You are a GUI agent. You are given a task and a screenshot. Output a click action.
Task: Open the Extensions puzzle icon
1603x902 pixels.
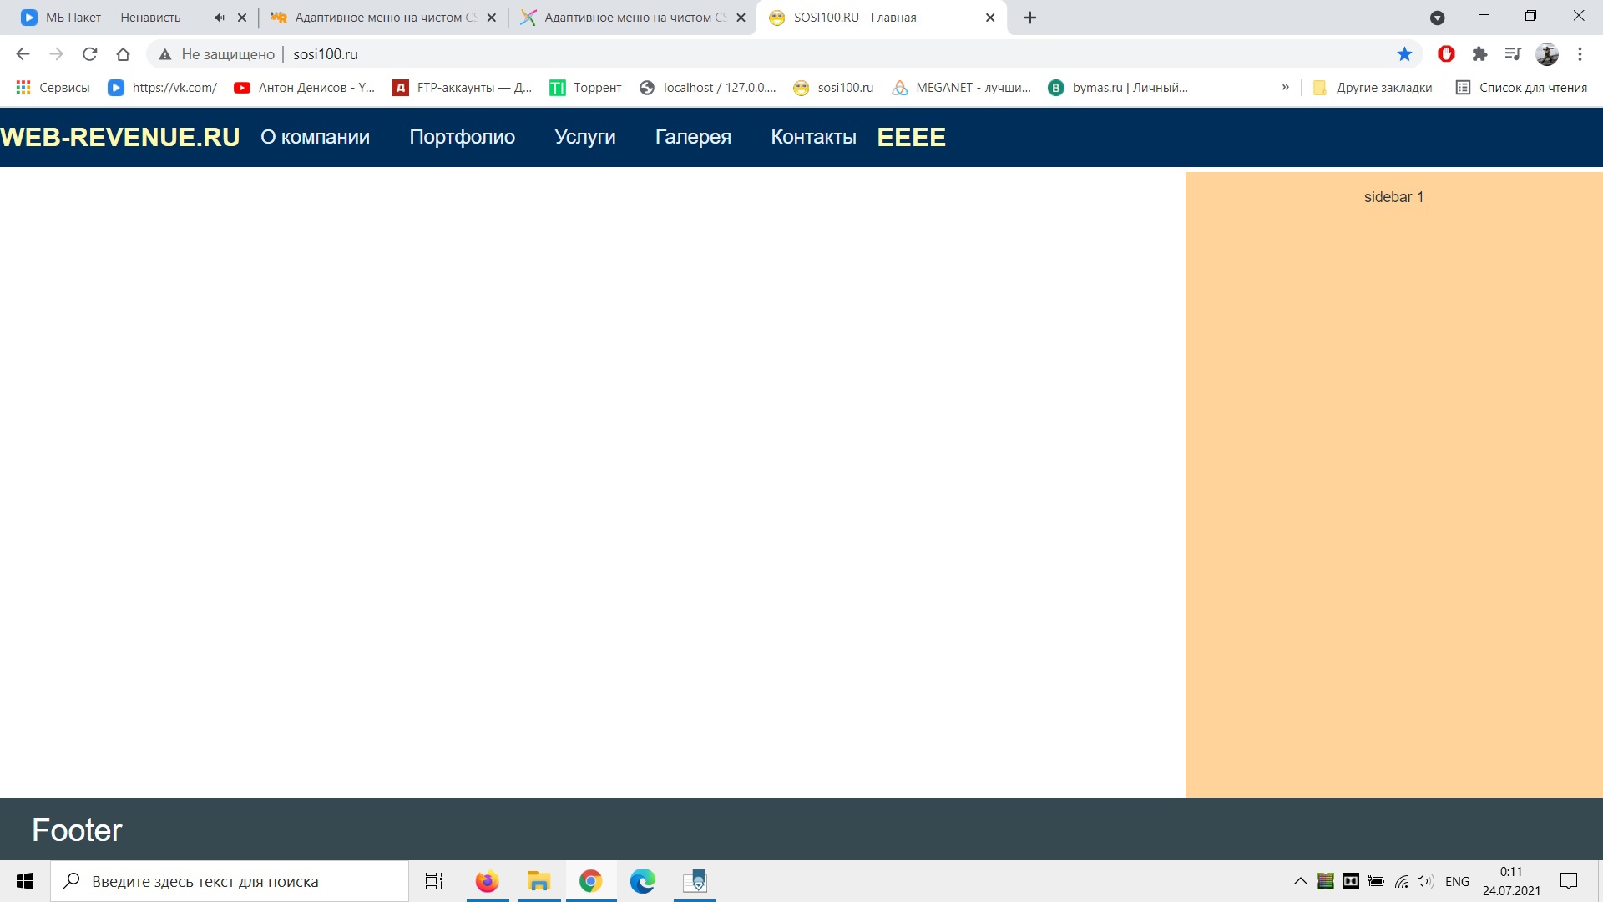(x=1479, y=54)
